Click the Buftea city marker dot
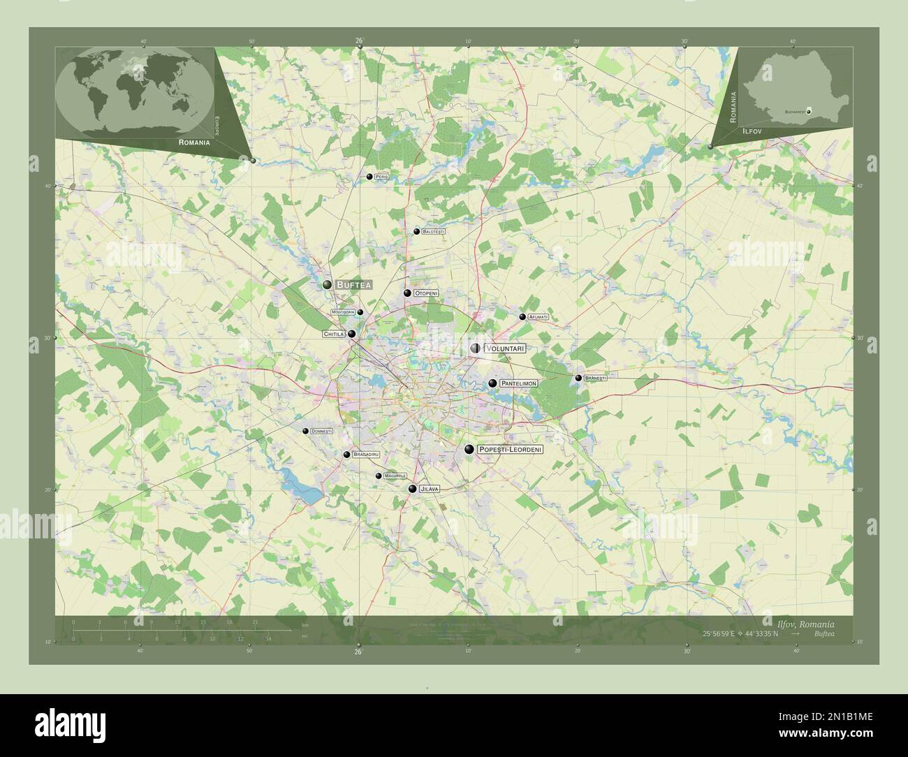The image size is (908, 757). [x=327, y=285]
